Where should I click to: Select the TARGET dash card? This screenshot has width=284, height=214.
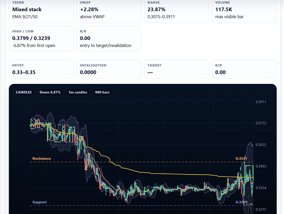tap(177, 69)
